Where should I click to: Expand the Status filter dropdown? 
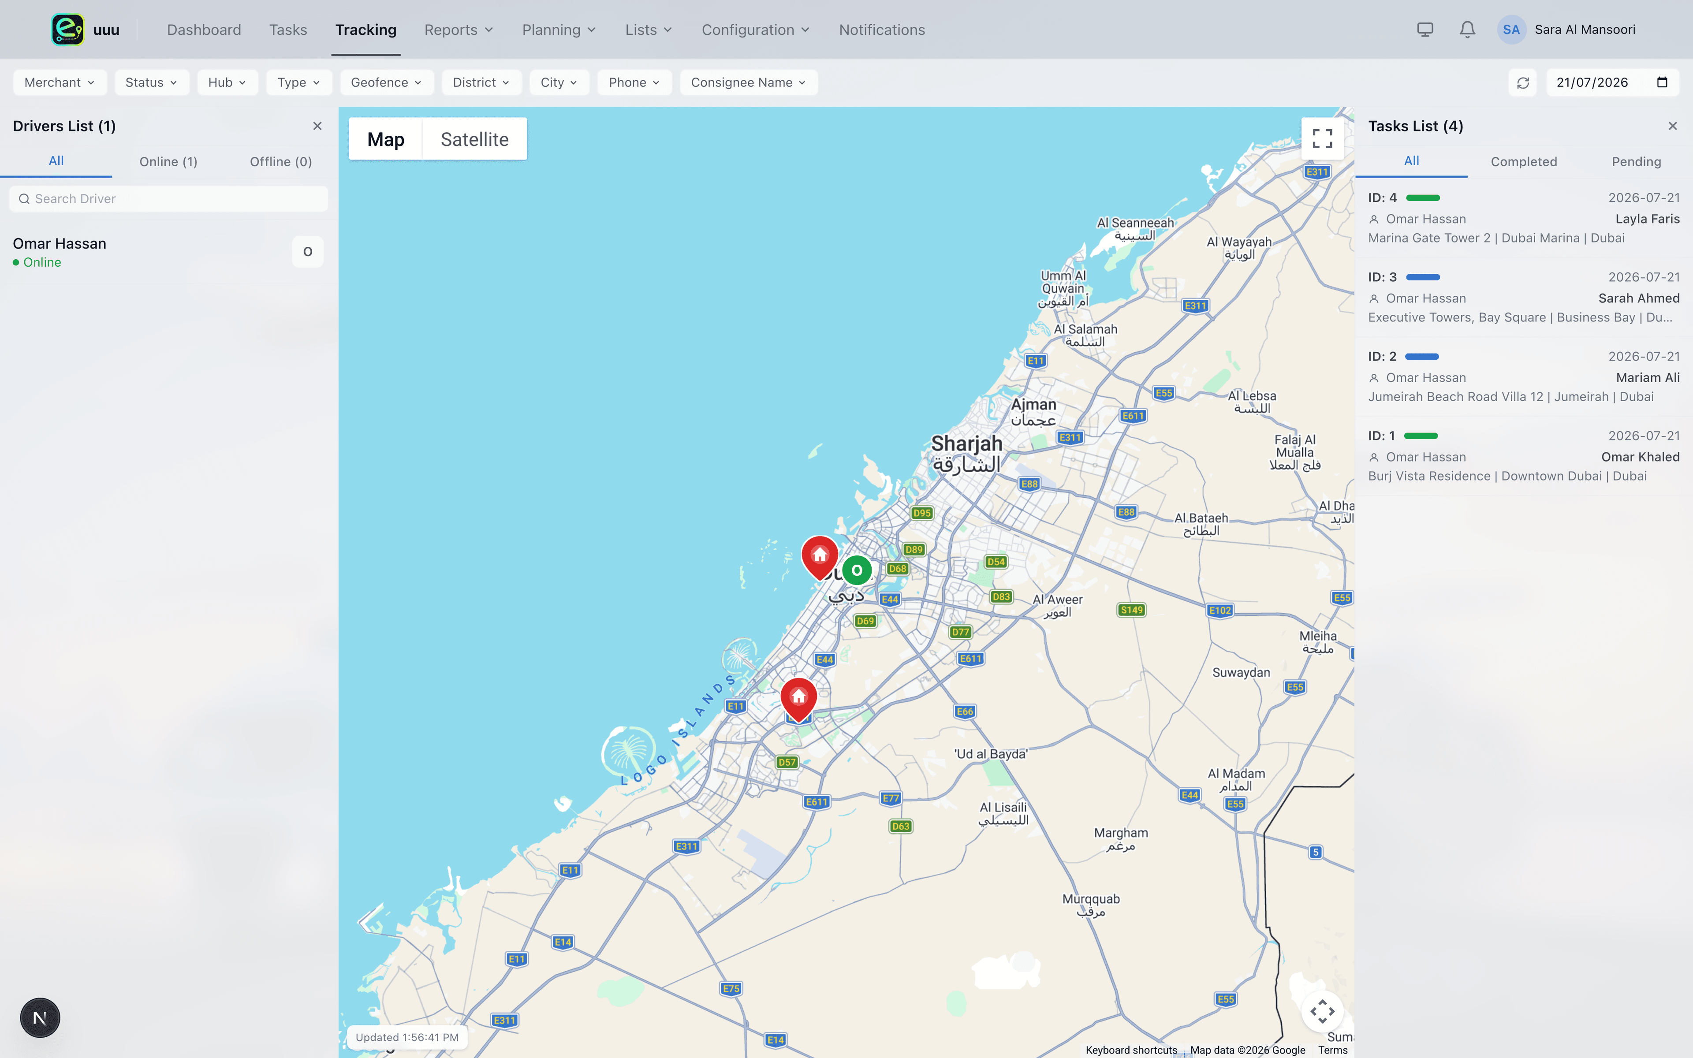point(151,82)
